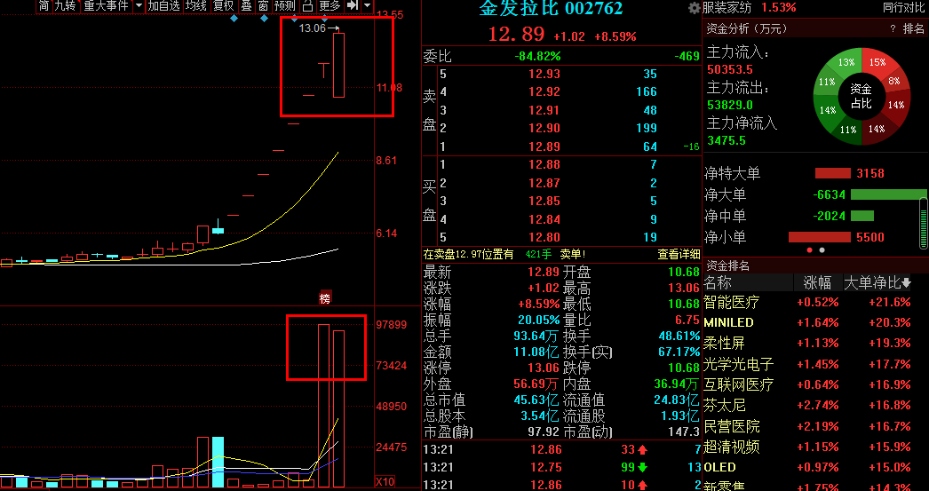Click the 净小单 red bar

[x=820, y=237]
